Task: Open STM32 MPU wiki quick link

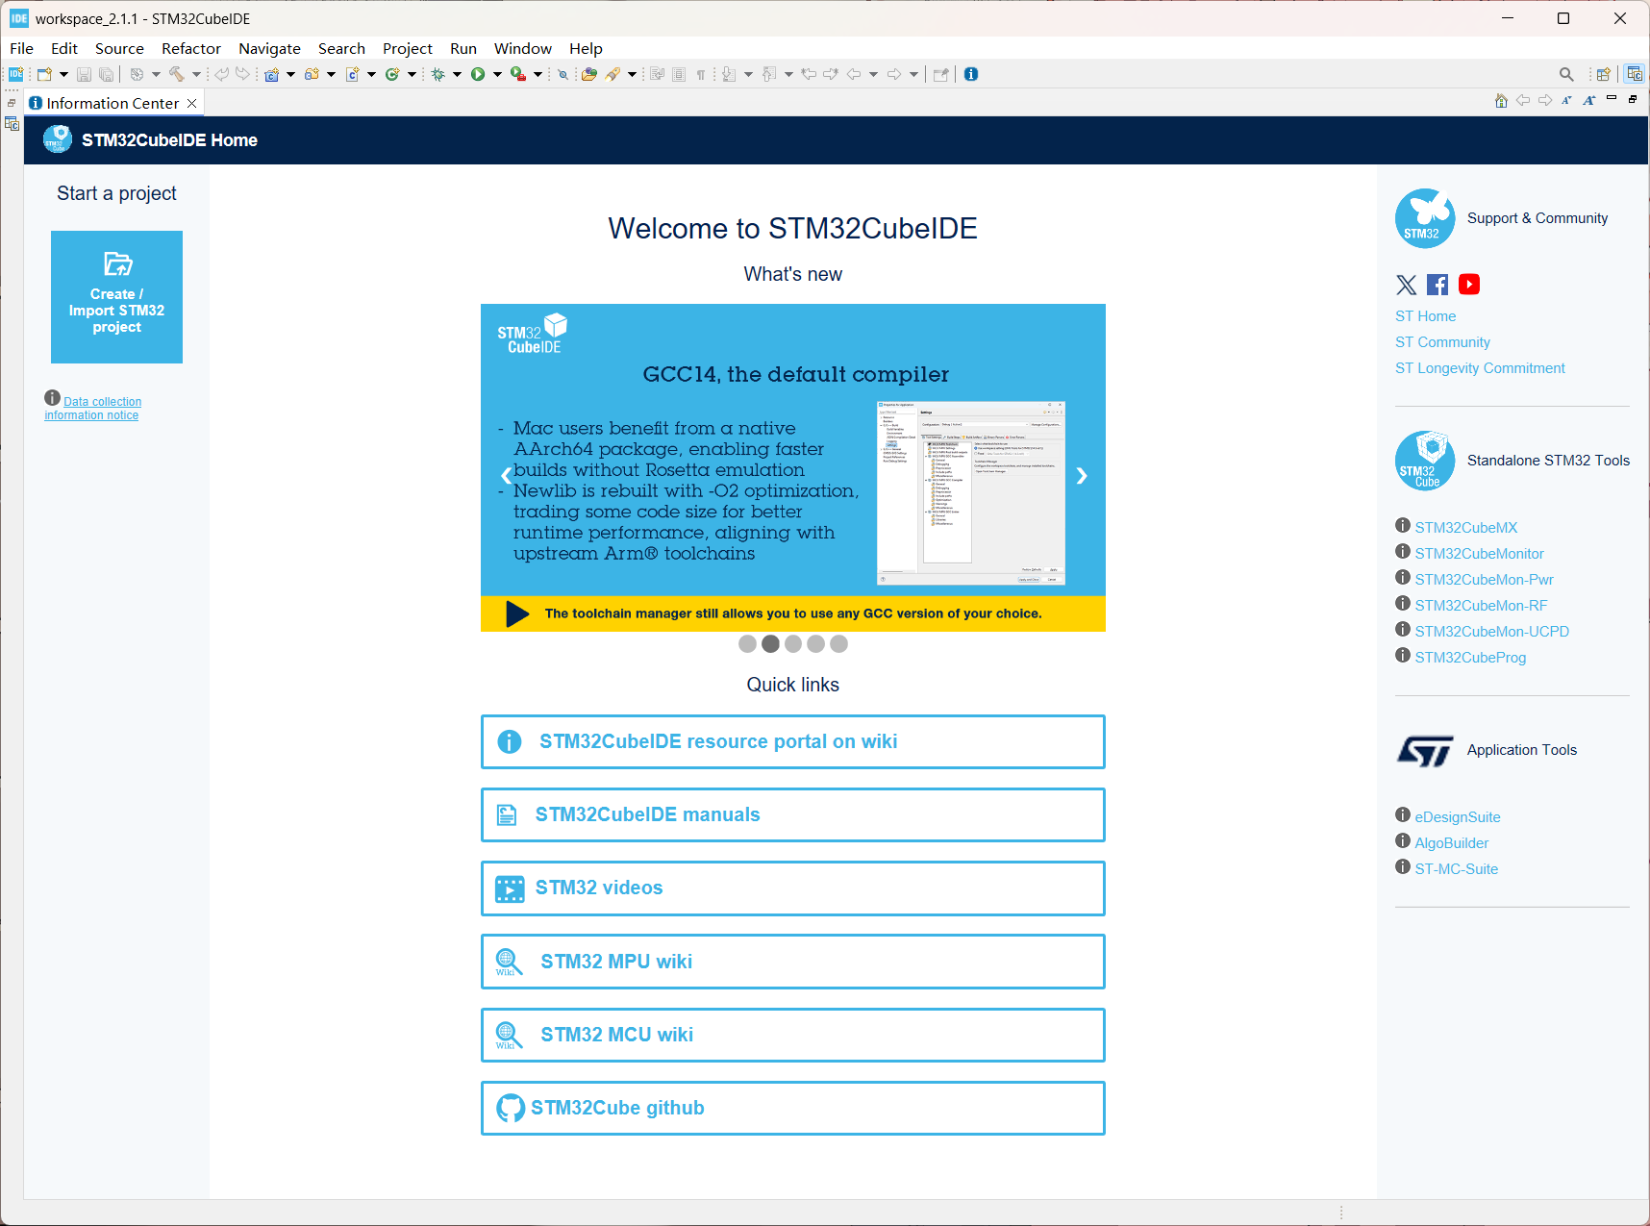Action: tap(793, 962)
